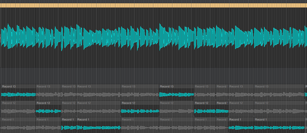Select the first highlighted Record 13 take segment
Viewport: 307px width, 133px height.
pos(18,92)
